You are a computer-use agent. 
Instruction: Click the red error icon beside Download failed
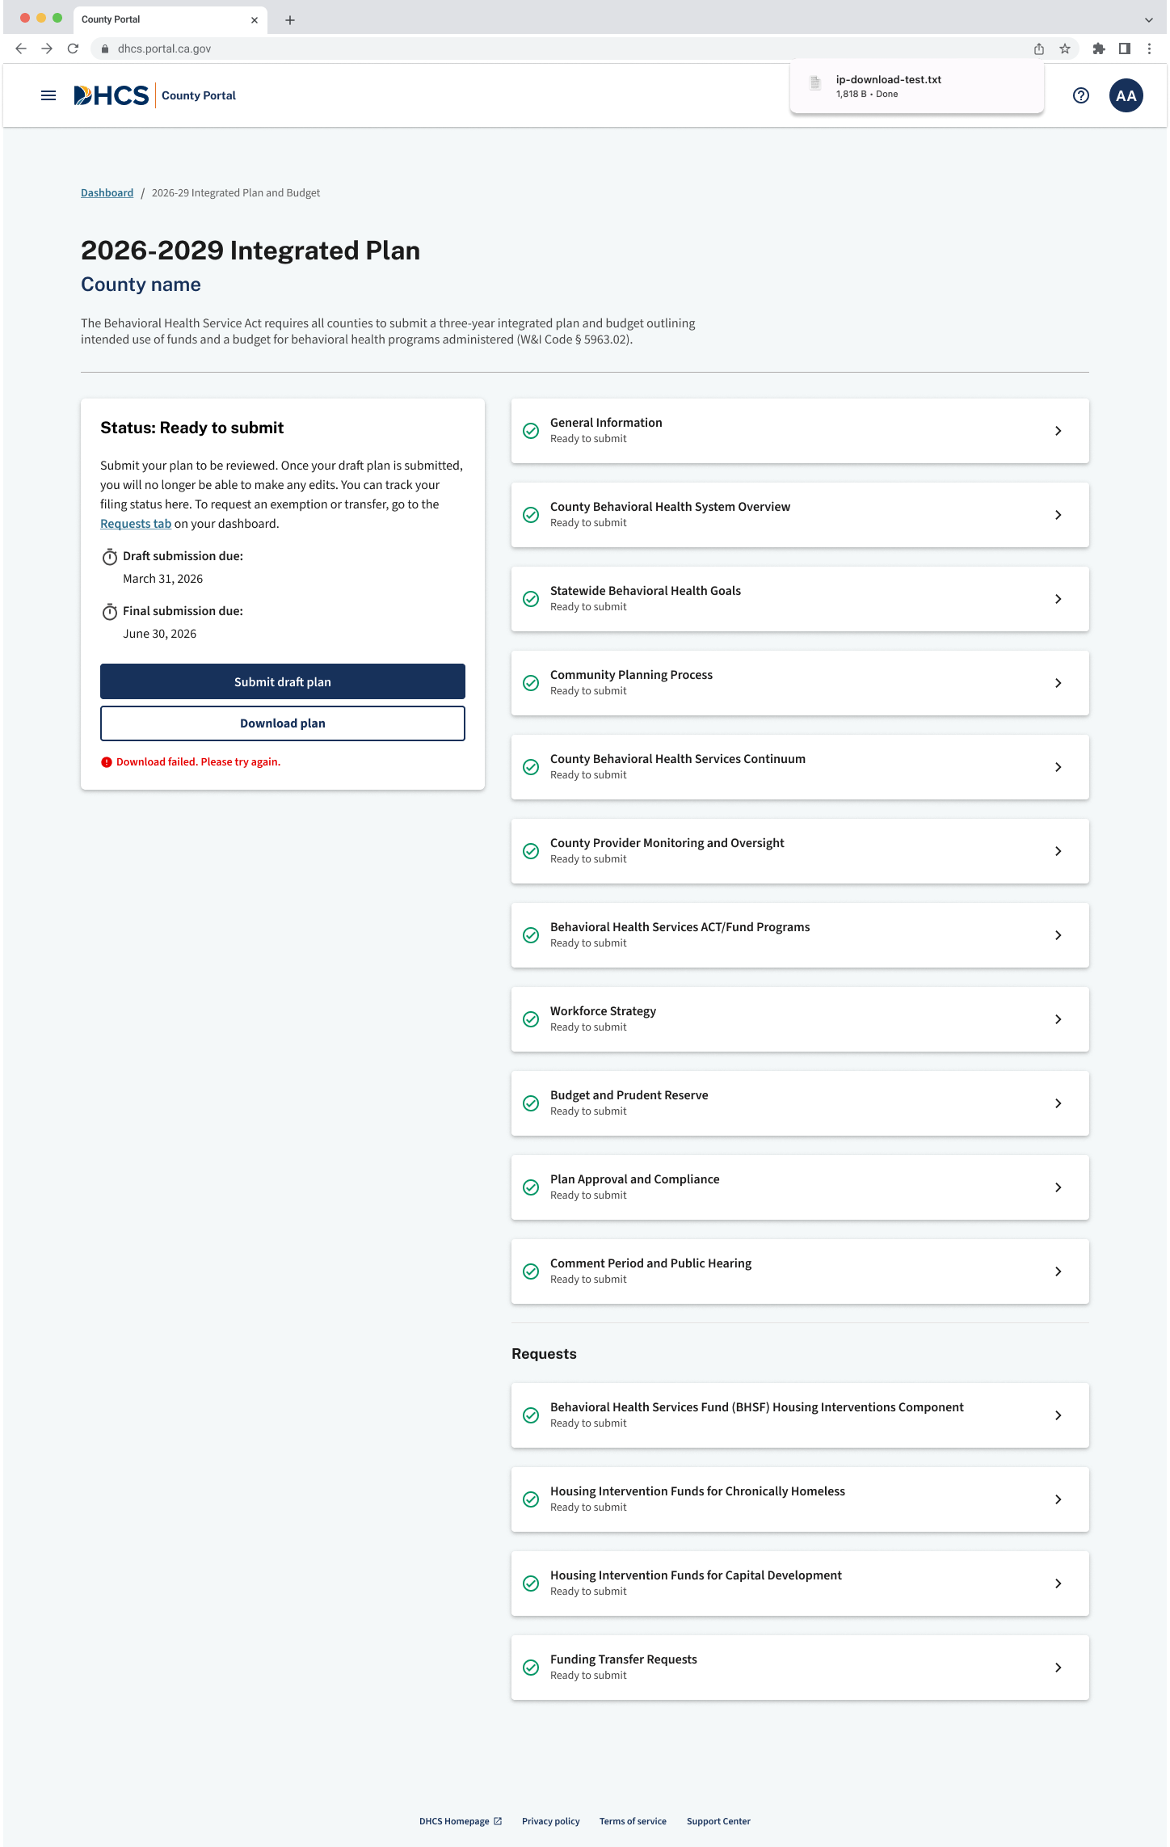[106, 762]
